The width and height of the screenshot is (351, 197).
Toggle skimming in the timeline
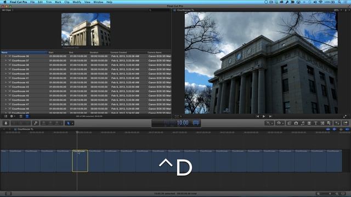coord(328,129)
